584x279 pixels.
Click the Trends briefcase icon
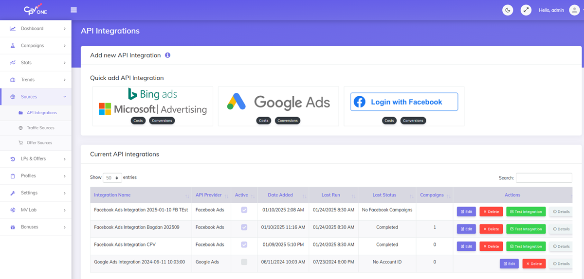tap(13, 80)
